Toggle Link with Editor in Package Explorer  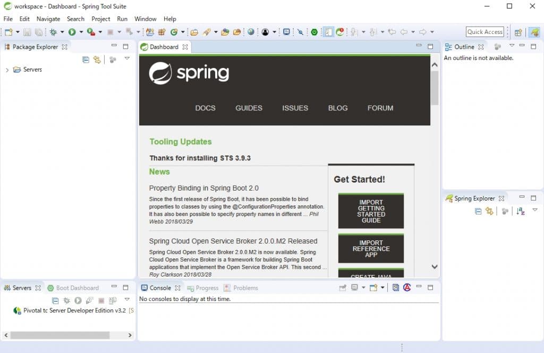pos(97,59)
